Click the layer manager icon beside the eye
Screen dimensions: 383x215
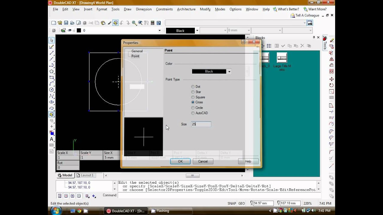click(63, 30)
